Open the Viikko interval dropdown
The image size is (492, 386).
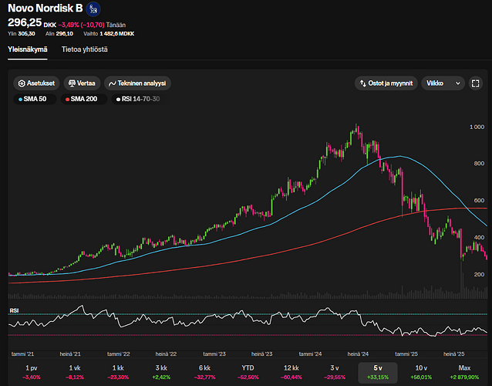(443, 83)
